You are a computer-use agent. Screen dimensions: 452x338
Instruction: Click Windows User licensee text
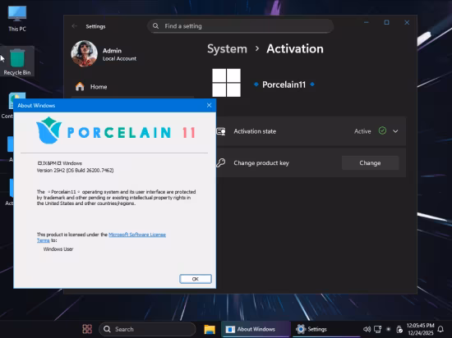pyautogui.click(x=58, y=249)
